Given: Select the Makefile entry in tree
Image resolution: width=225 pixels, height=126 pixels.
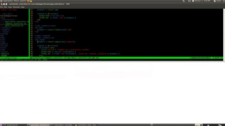Looking at the screenshot, I should pos(5,54).
